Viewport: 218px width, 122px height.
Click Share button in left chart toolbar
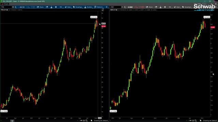[40, 7]
